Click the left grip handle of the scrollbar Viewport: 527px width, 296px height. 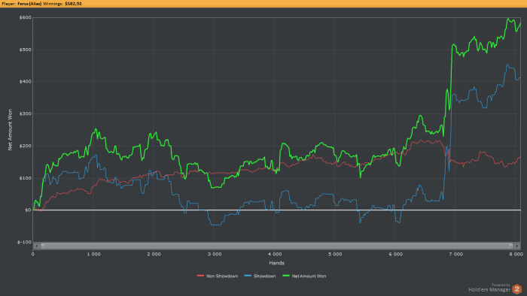(x=43, y=246)
